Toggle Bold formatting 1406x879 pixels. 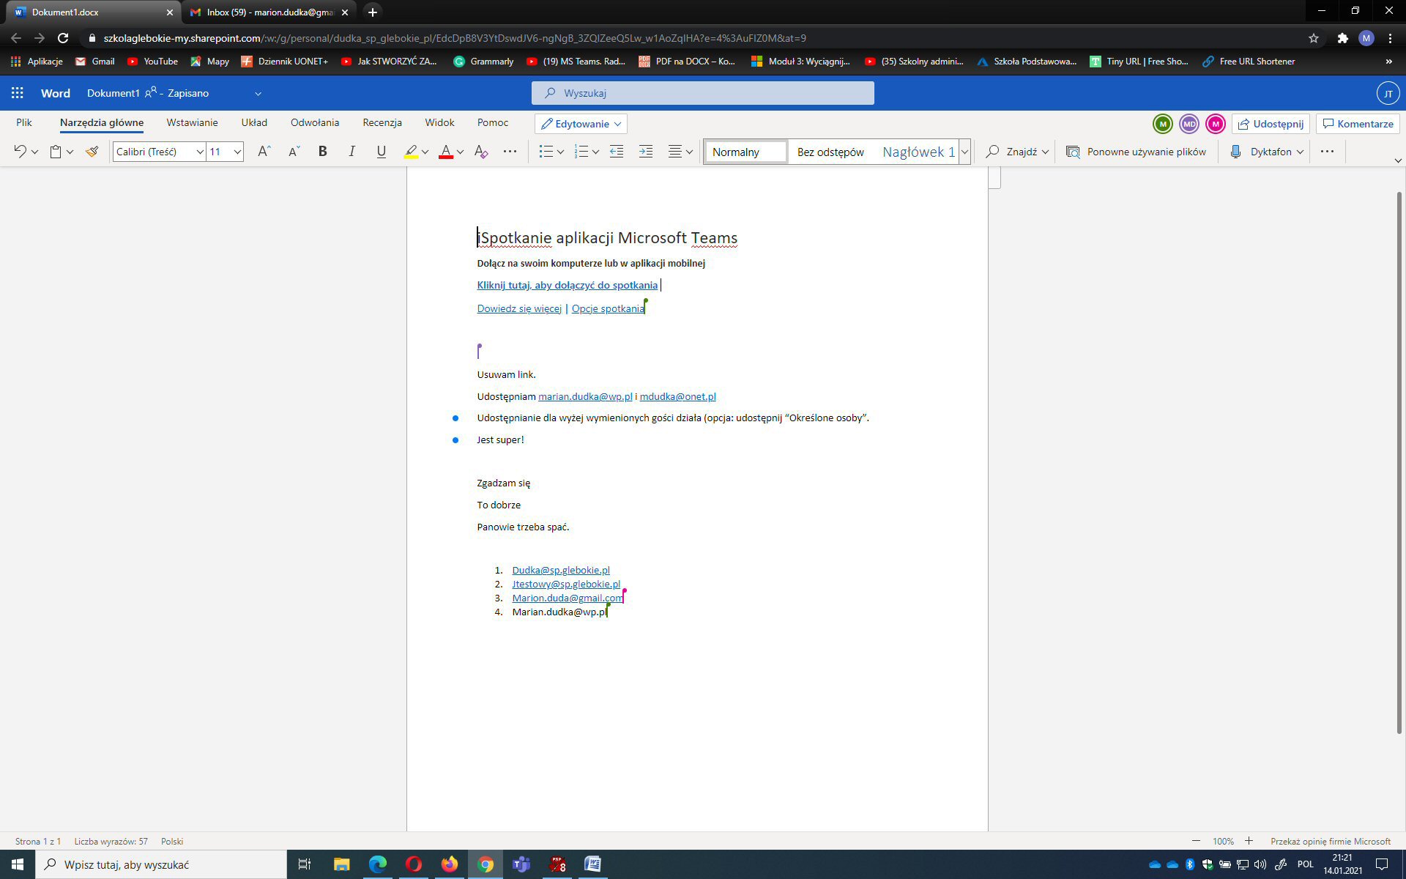point(322,152)
